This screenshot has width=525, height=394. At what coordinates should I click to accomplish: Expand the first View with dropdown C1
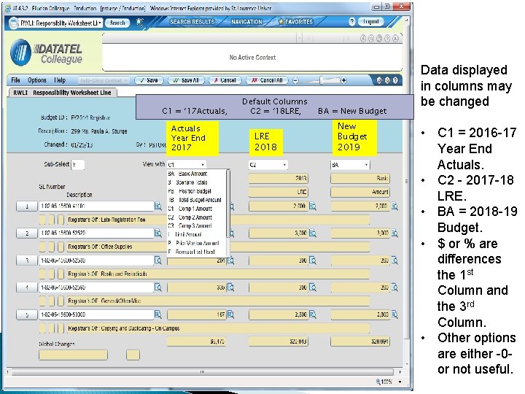tap(203, 164)
